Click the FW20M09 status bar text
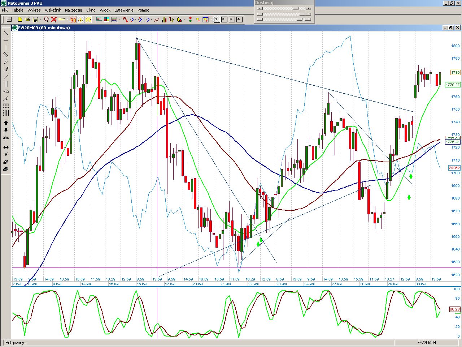Image resolution: width=462 pixels, height=347 pixels. point(427,343)
